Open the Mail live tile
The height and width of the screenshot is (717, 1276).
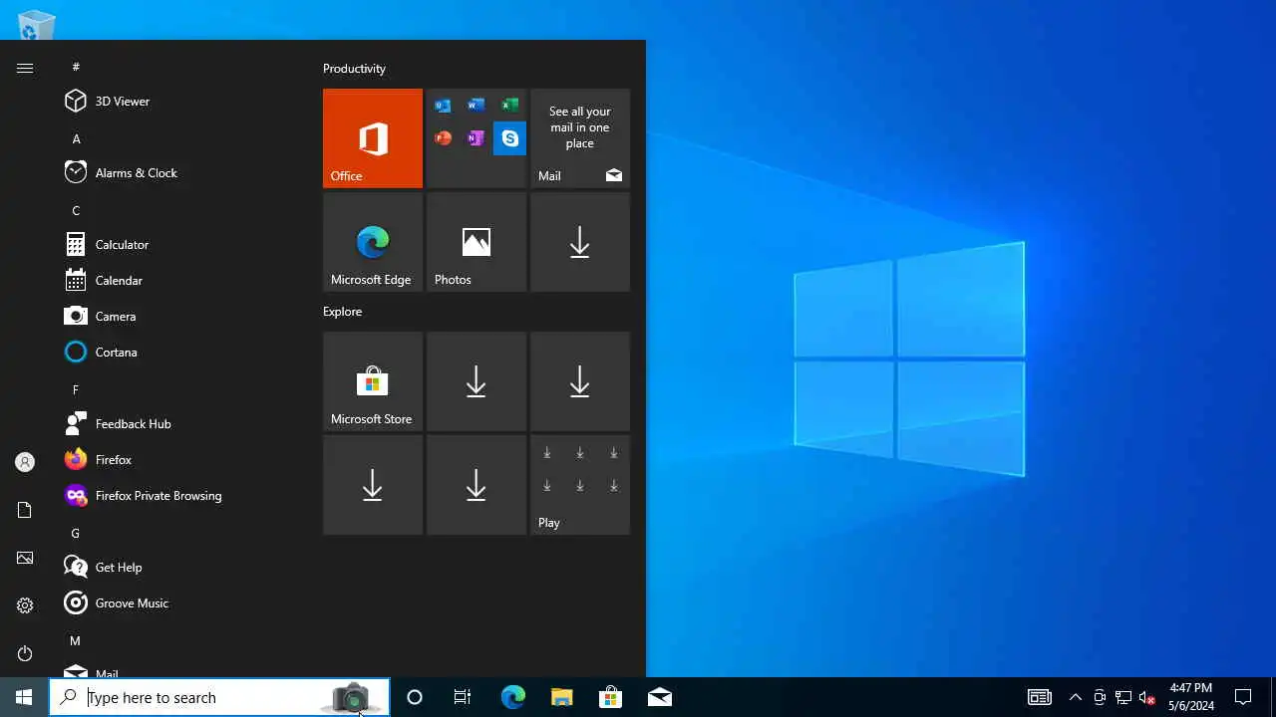[580, 138]
